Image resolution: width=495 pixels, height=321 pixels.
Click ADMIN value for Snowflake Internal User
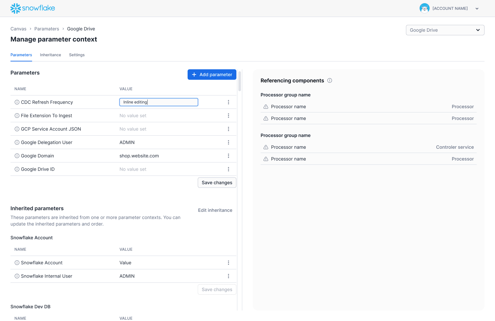point(127,276)
